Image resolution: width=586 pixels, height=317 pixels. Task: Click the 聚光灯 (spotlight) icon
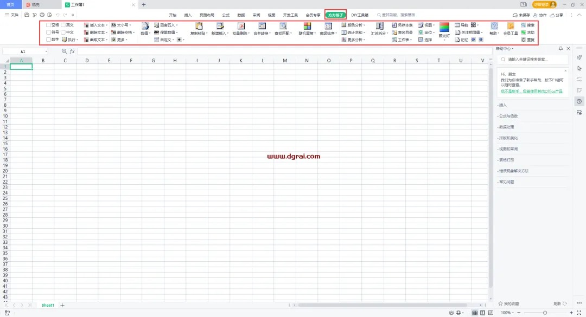pyautogui.click(x=444, y=28)
